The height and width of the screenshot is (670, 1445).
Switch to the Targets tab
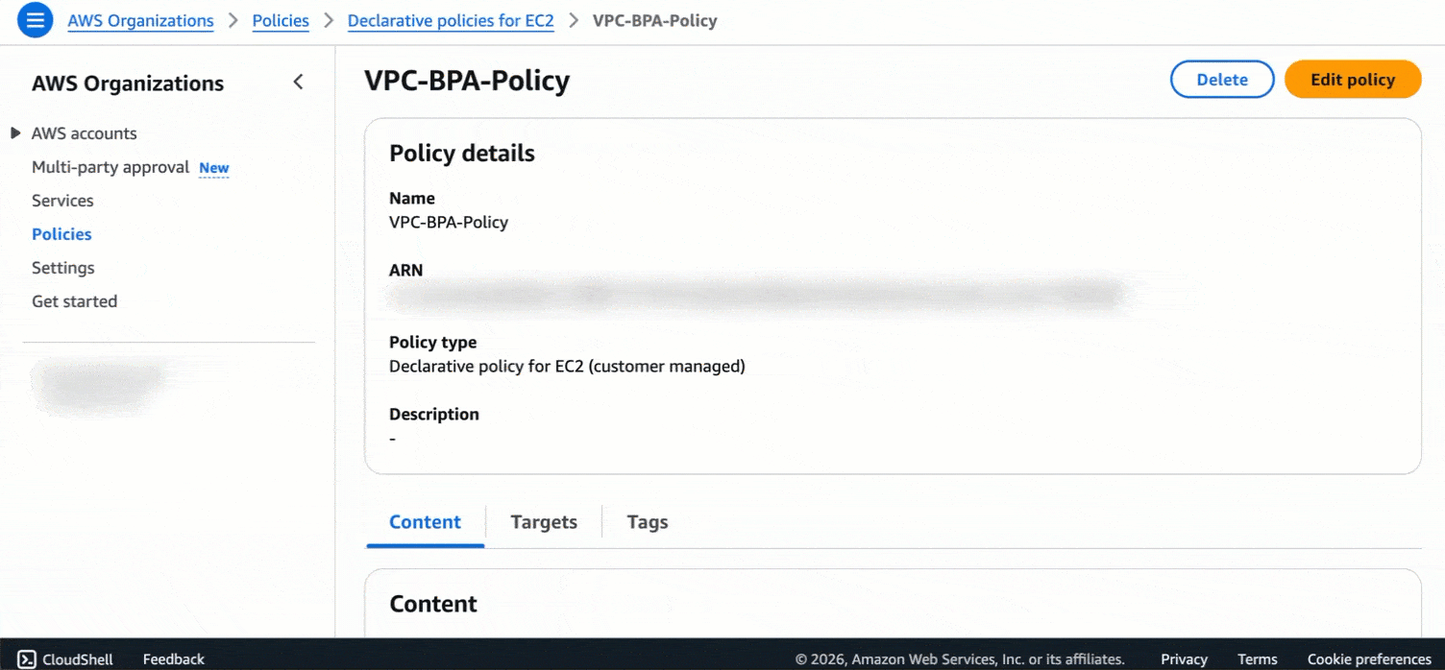pos(544,522)
